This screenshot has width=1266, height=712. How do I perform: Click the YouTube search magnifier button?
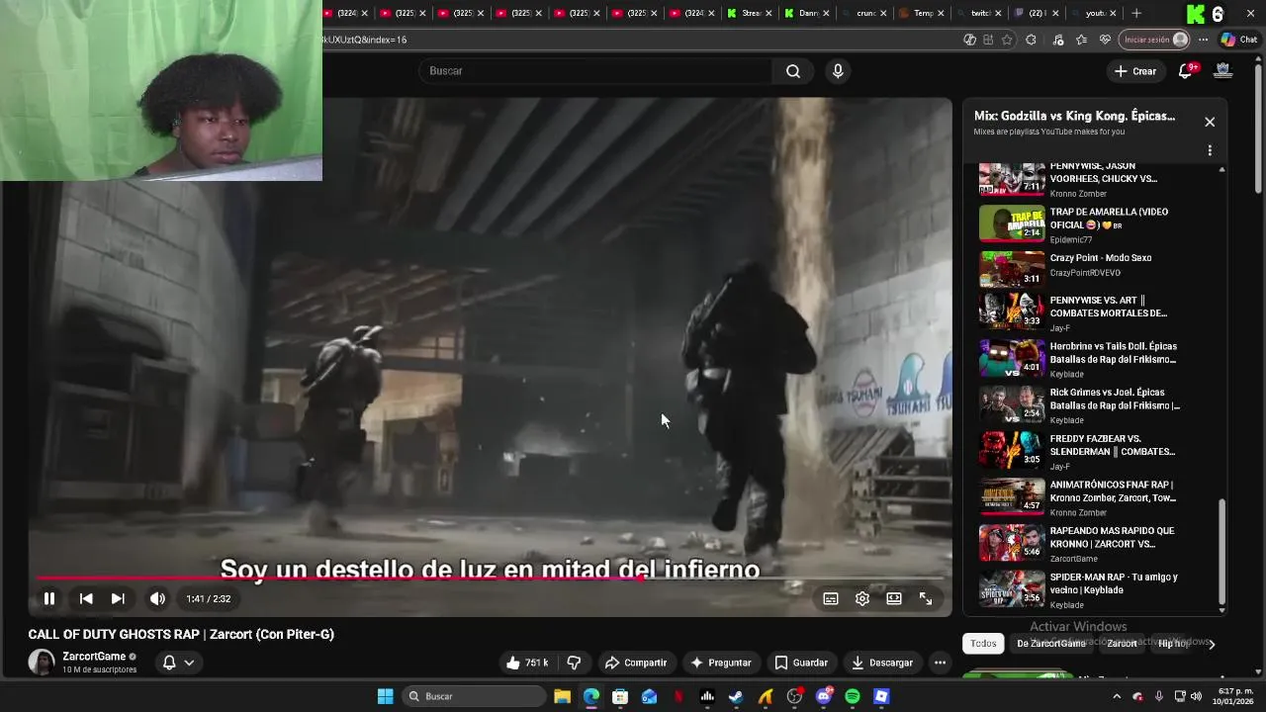click(x=793, y=71)
